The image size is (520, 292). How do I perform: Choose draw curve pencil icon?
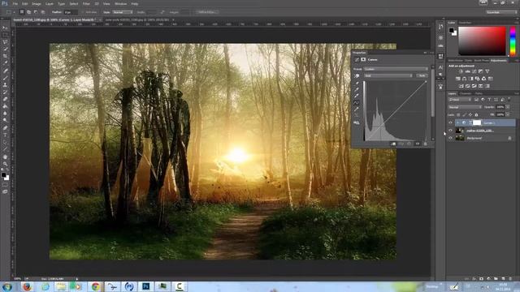pyautogui.click(x=357, y=109)
